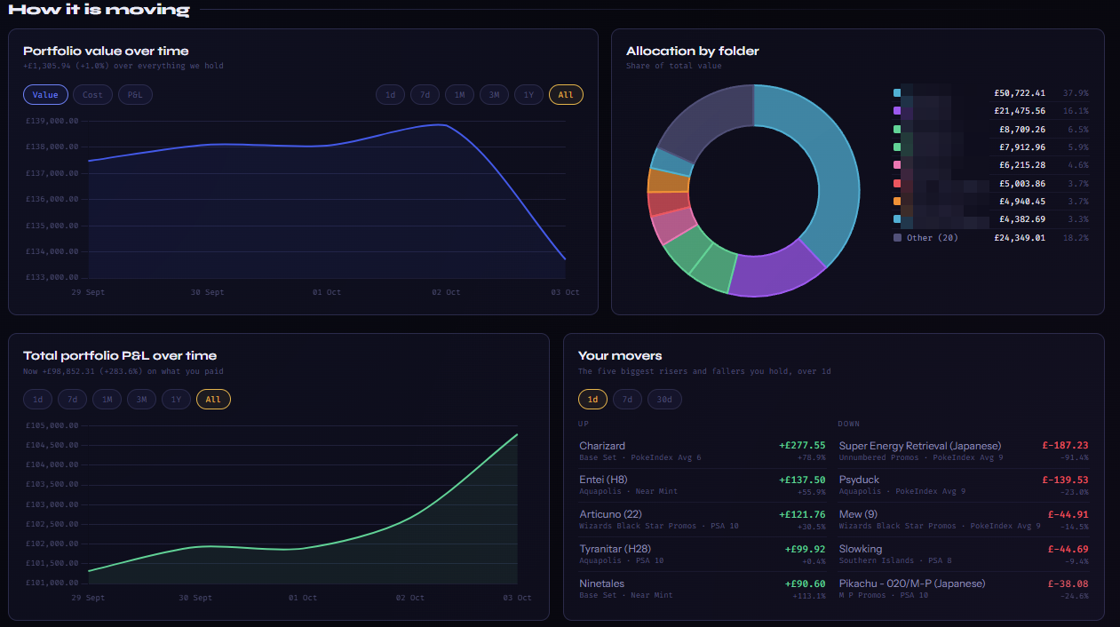Open the Slowking faller row

[x=964, y=554]
